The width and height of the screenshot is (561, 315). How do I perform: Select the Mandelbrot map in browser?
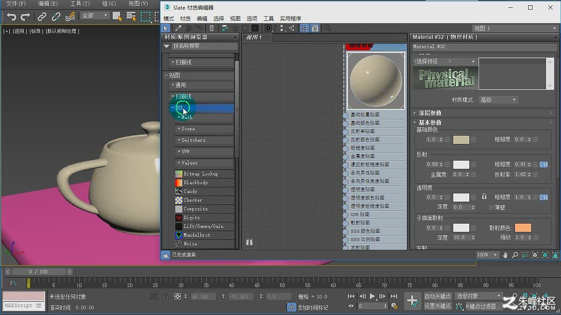point(205,235)
